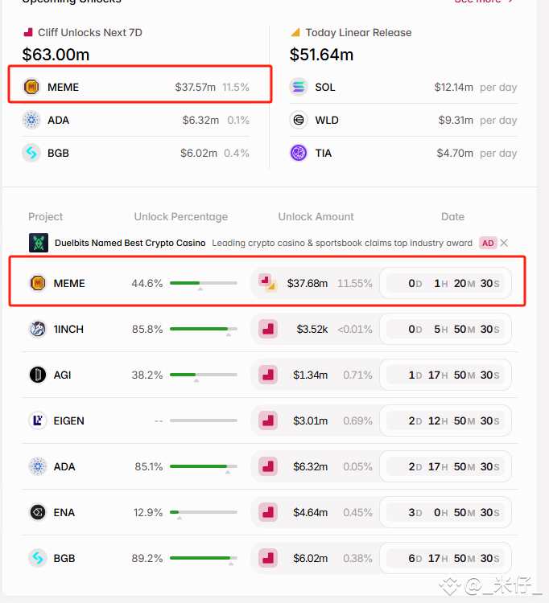The image size is (549, 603).
Task: Close the Duelbits ad banner
Action: (504, 243)
